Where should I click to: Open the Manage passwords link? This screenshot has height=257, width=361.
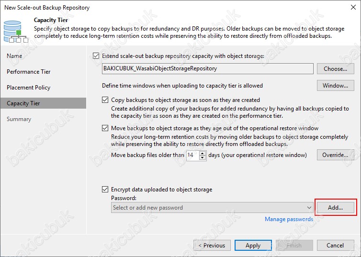(289, 219)
